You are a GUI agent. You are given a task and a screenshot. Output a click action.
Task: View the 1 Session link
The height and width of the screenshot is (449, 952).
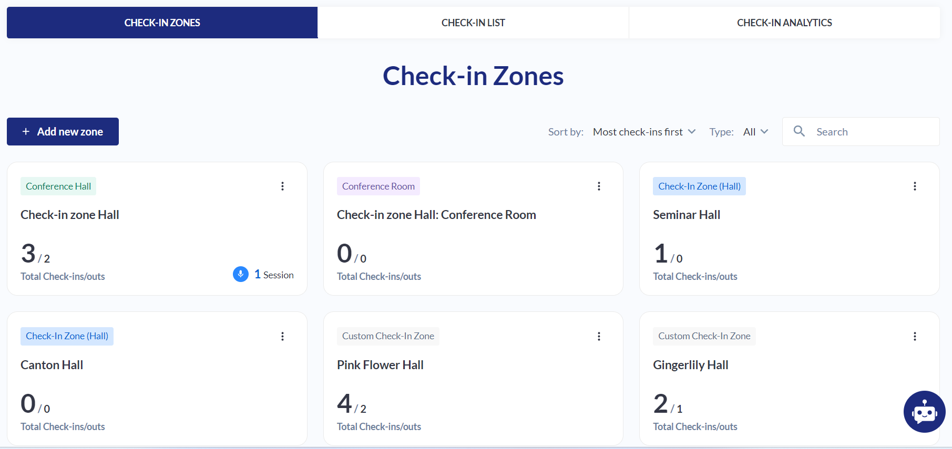pyautogui.click(x=274, y=275)
